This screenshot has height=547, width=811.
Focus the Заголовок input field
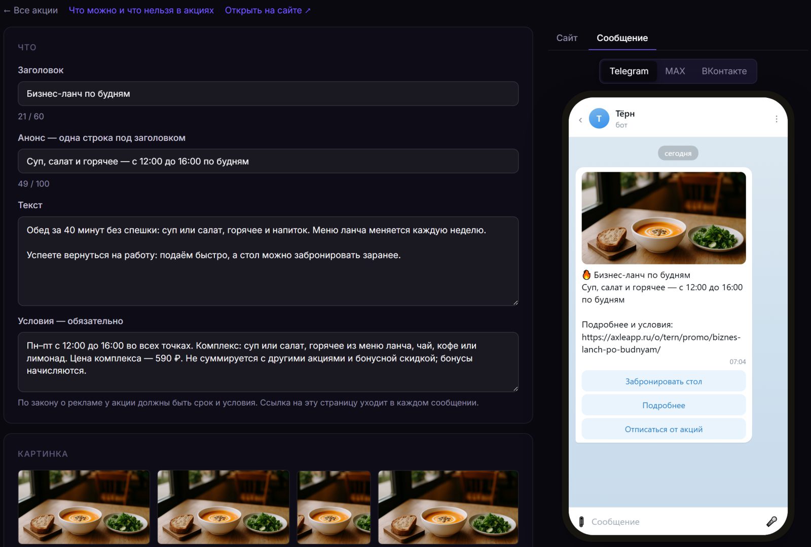[268, 94]
